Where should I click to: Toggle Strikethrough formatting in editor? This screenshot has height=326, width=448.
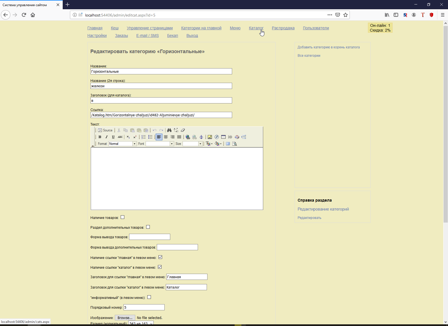point(120,137)
